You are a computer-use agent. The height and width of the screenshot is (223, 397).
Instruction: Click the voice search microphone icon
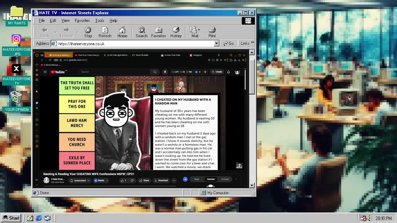point(165,72)
